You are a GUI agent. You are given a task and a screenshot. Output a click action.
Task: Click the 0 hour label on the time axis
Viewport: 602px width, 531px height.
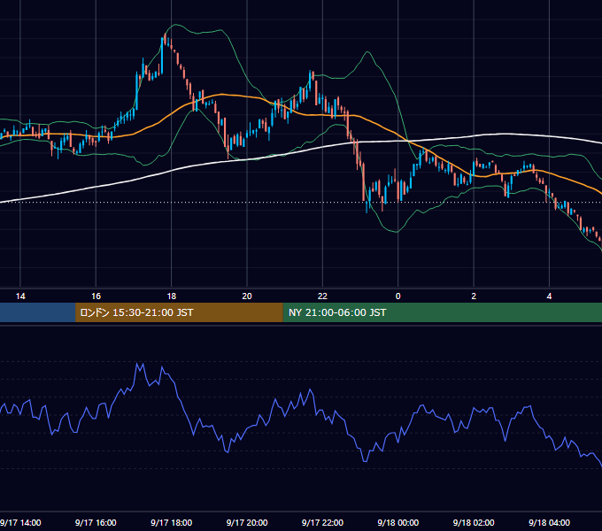pyautogui.click(x=398, y=296)
